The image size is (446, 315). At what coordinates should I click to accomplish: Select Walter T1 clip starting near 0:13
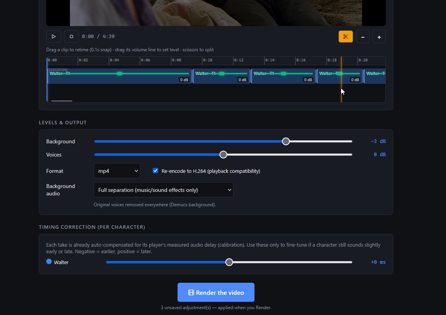[x=283, y=76]
